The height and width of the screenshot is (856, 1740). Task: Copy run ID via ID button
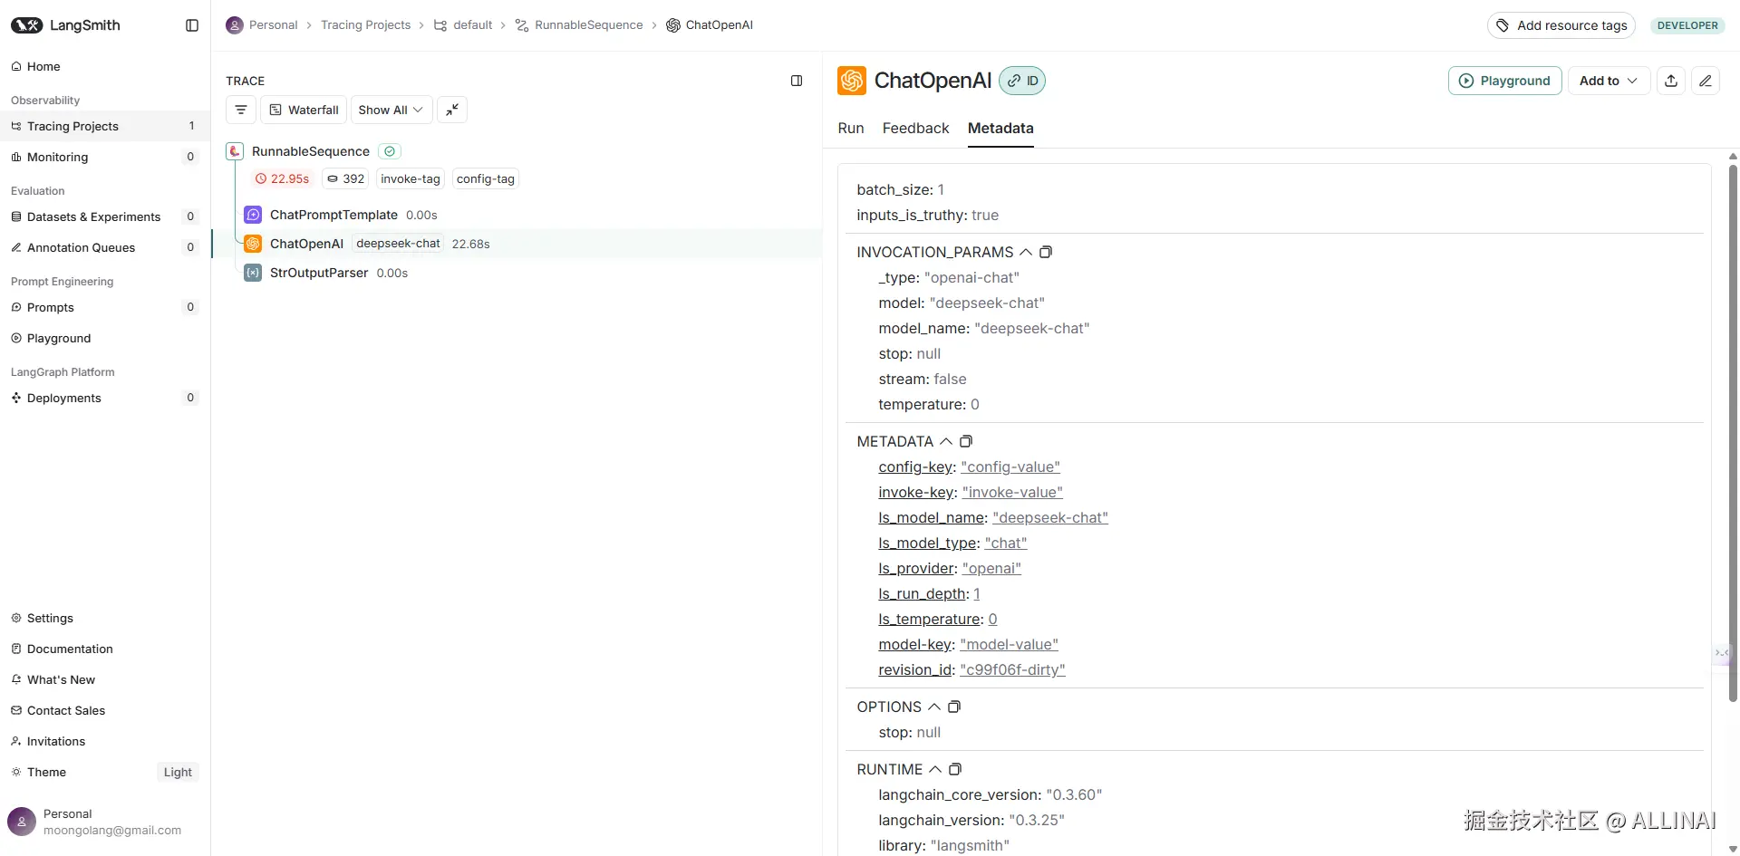click(x=1022, y=81)
